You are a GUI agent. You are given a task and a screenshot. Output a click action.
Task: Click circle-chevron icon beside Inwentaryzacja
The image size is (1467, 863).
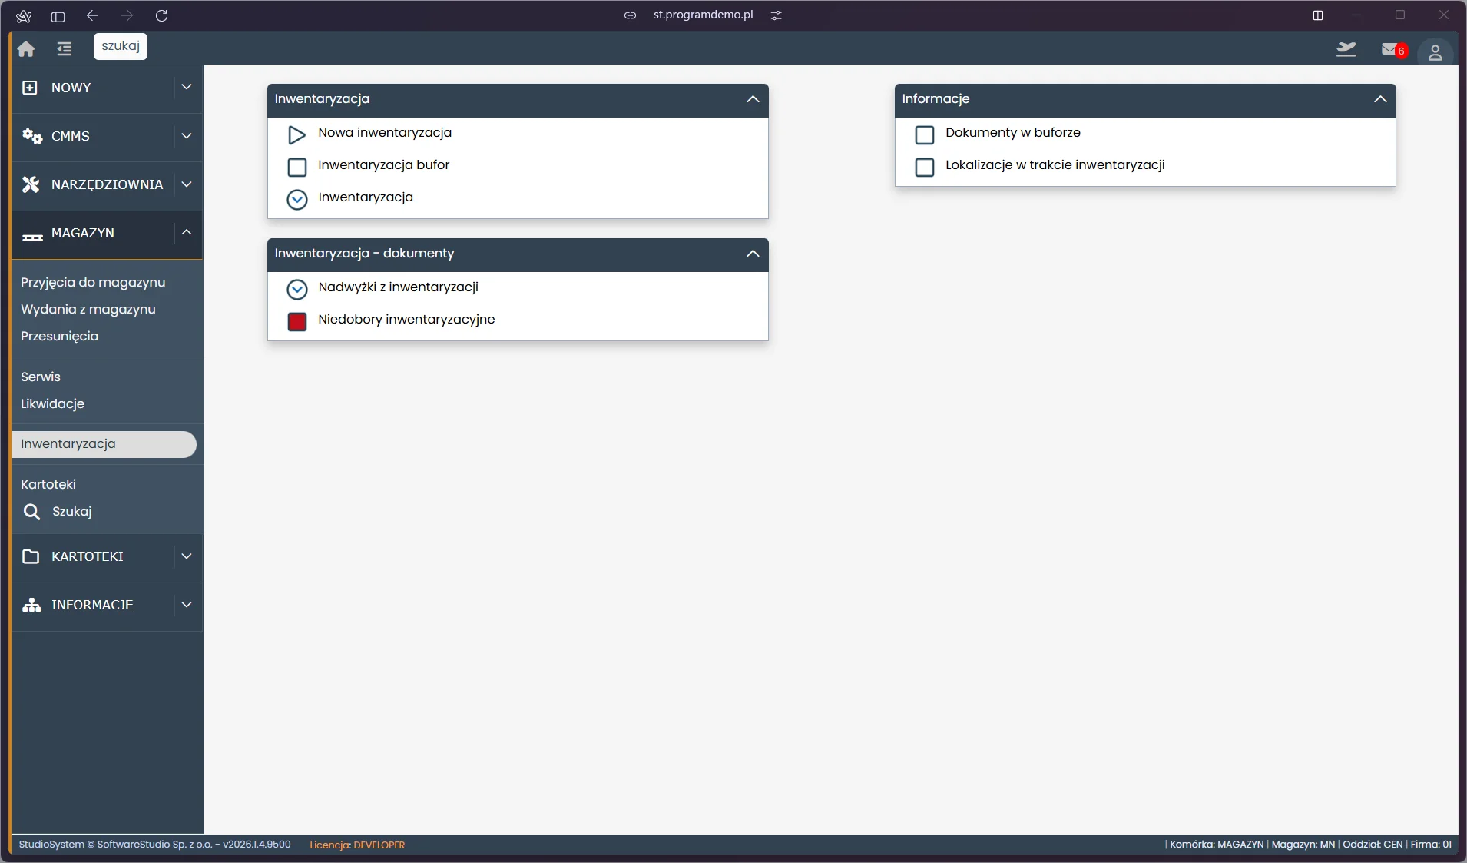click(297, 200)
